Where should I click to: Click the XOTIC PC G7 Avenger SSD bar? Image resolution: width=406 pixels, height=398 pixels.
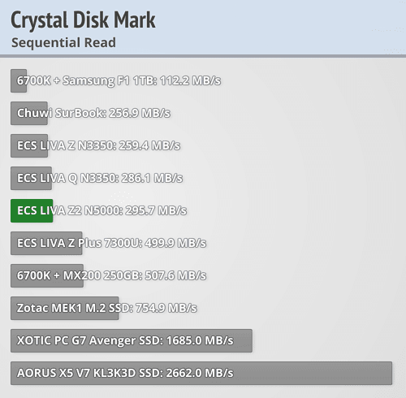coord(132,340)
